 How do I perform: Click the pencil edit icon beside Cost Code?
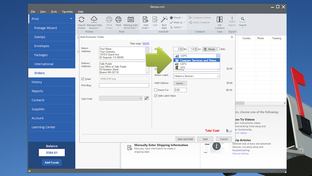click(147, 98)
